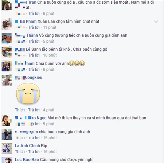Click the large crying emoji sticker
Viewport: 164px width, 163px height.
(28, 93)
